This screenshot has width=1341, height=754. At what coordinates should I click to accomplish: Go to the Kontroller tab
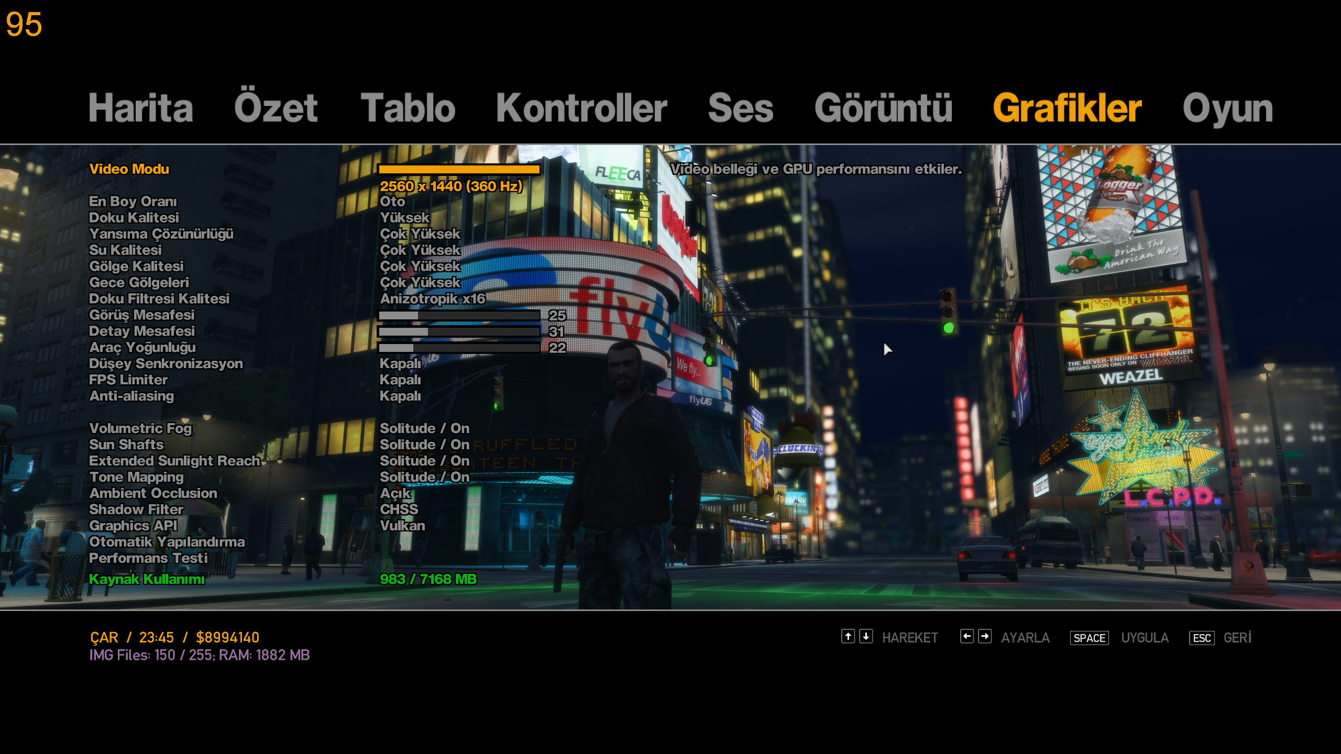click(581, 108)
